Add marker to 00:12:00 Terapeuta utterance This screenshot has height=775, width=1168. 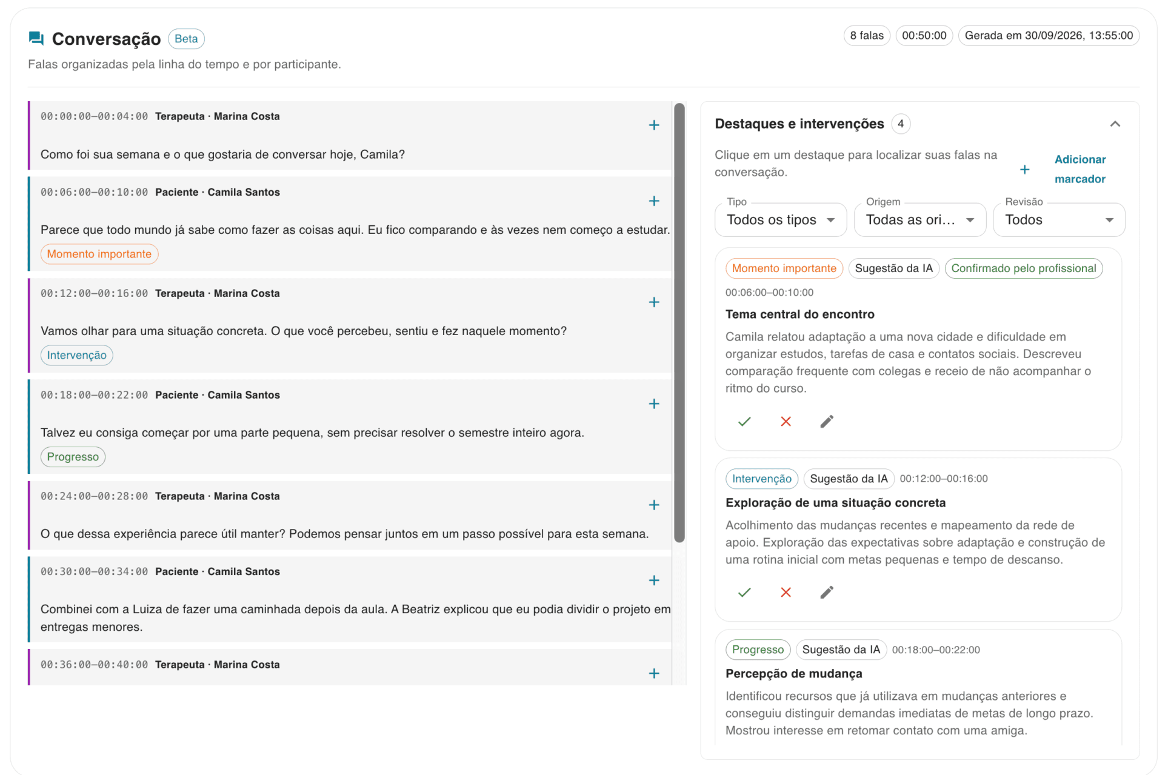tap(653, 302)
